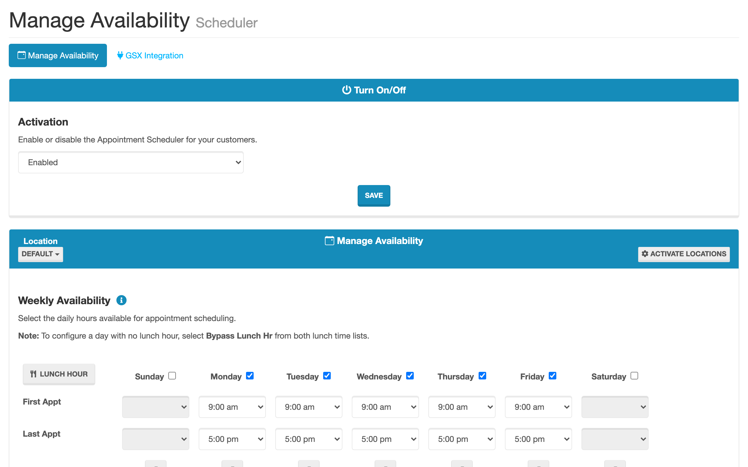Click the ACTIVATE LOCATIONS button

(684, 254)
